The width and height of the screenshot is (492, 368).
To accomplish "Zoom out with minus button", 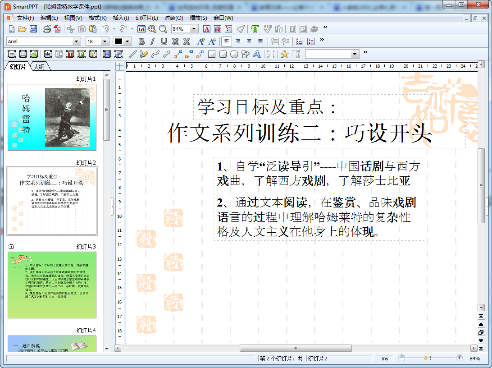I will coord(401,358).
